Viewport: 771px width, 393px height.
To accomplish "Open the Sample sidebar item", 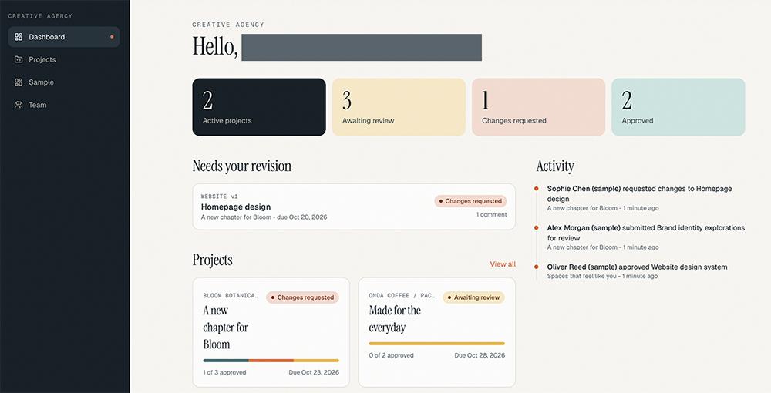I will [x=64, y=82].
